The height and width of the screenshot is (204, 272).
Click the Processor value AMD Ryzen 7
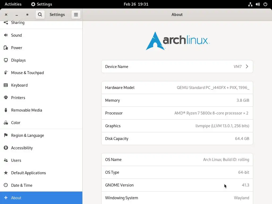tap(211, 113)
